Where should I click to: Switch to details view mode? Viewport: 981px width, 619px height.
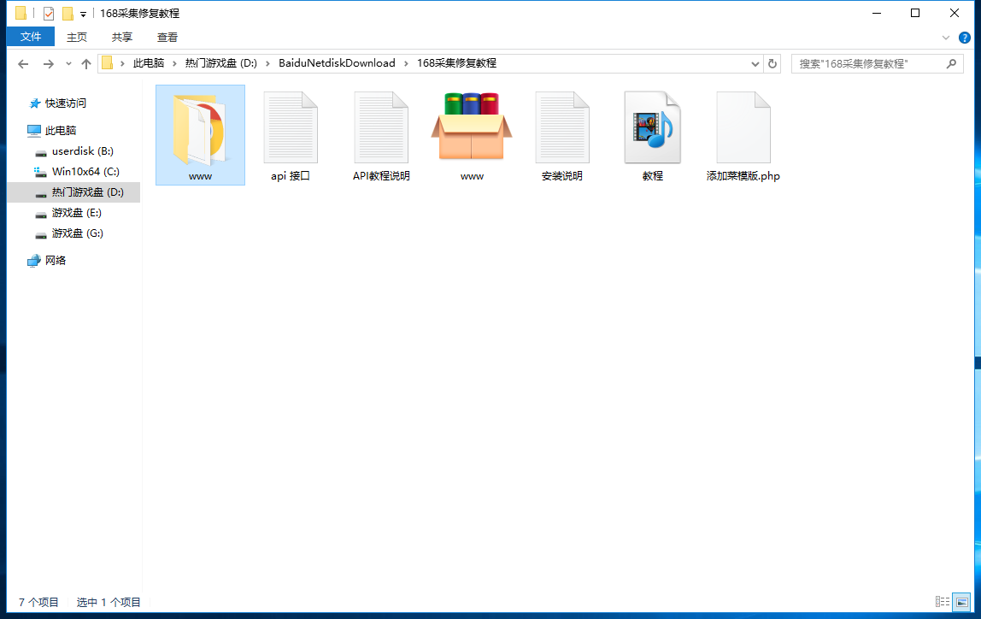pyautogui.click(x=943, y=602)
